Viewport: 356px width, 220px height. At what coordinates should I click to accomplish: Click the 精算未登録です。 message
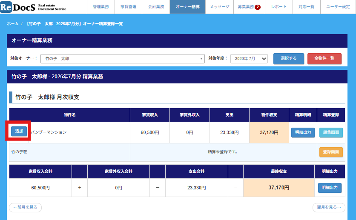223,152
